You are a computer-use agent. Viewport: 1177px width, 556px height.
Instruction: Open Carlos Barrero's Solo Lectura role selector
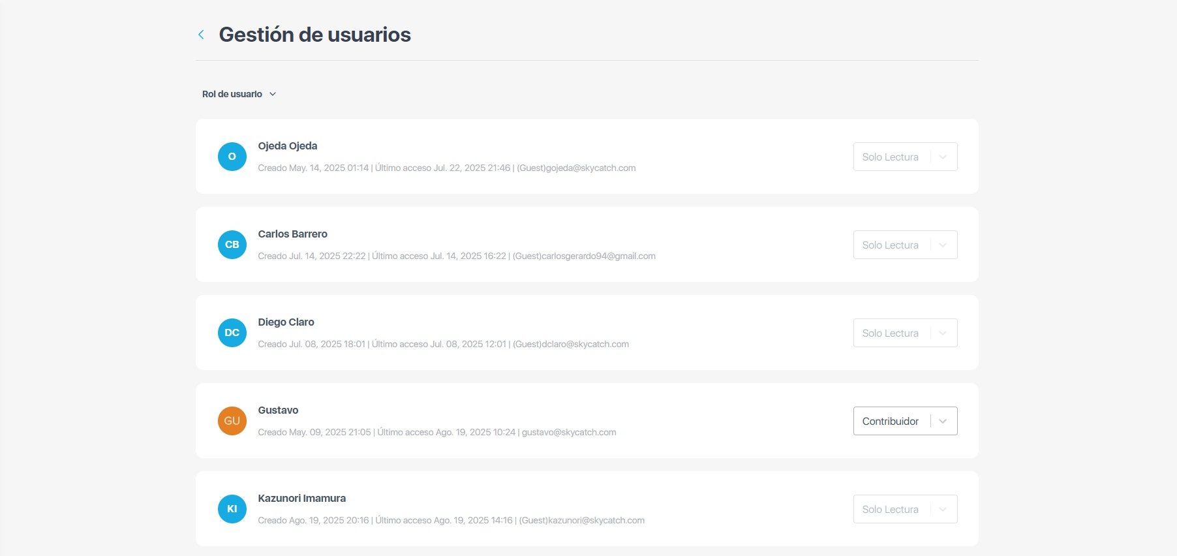coord(904,245)
